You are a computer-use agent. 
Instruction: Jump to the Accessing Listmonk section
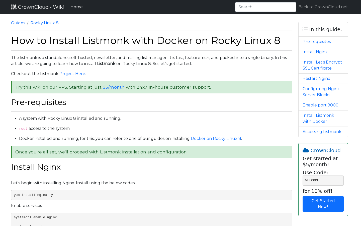[322, 132]
